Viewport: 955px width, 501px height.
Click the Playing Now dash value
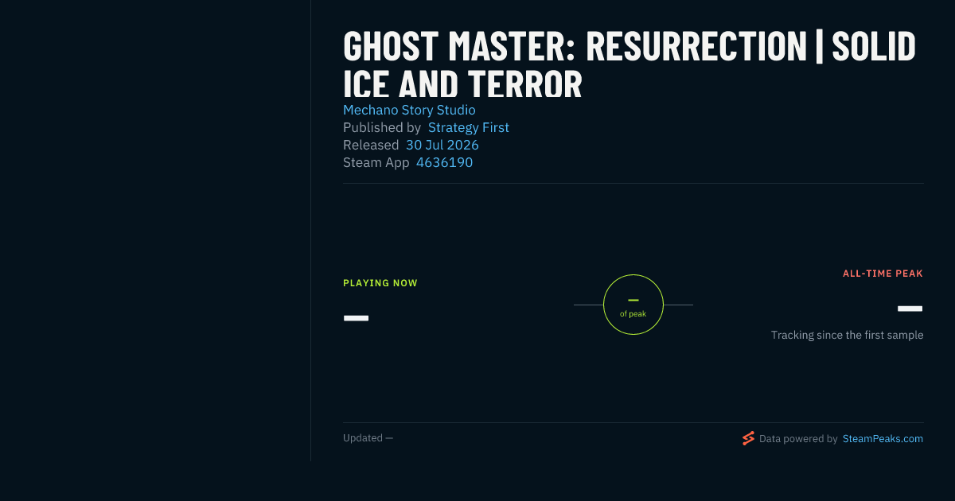click(x=356, y=318)
